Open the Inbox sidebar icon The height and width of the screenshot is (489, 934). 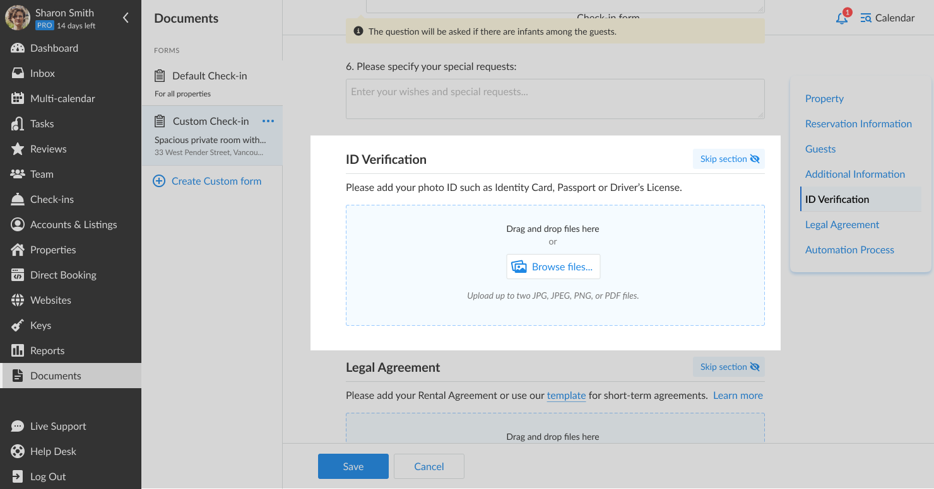[x=18, y=73]
